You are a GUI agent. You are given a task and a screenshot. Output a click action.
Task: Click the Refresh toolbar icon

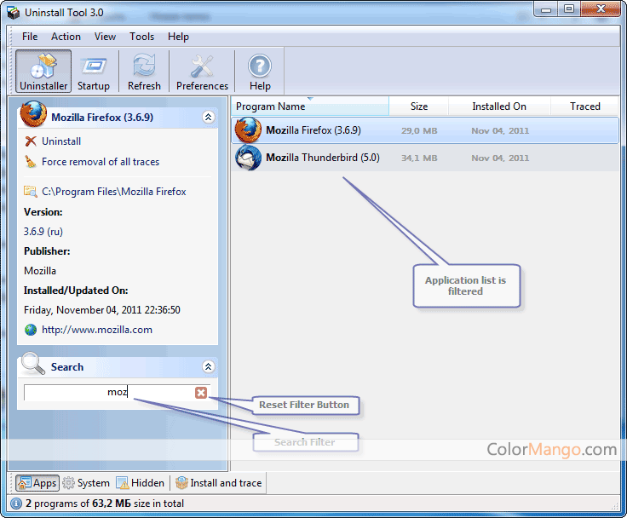(144, 72)
